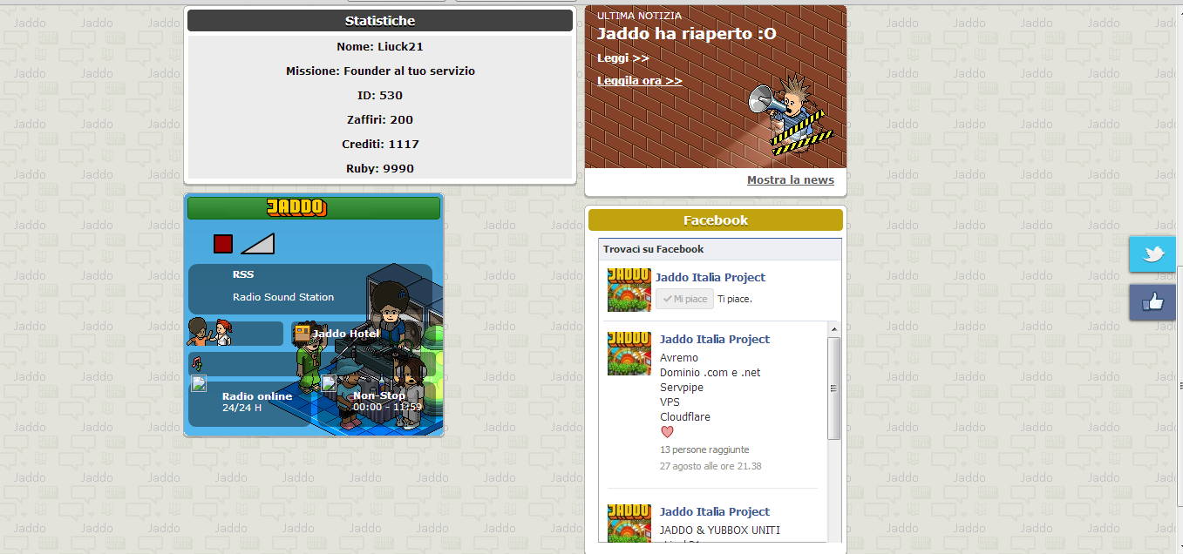Click the 13 persone raggiunte text
Image resolution: width=1183 pixels, height=554 pixels.
(704, 450)
